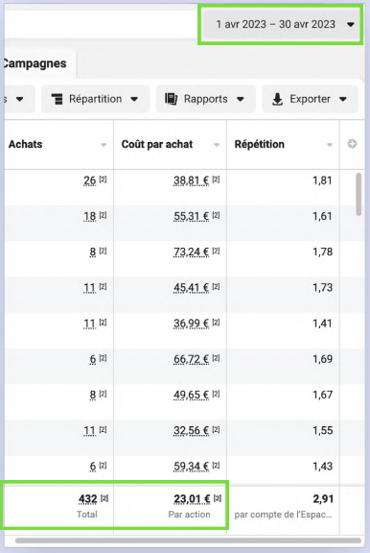The image size is (370, 553).
Task: Click the Rapports report icon
Action: tap(171, 99)
